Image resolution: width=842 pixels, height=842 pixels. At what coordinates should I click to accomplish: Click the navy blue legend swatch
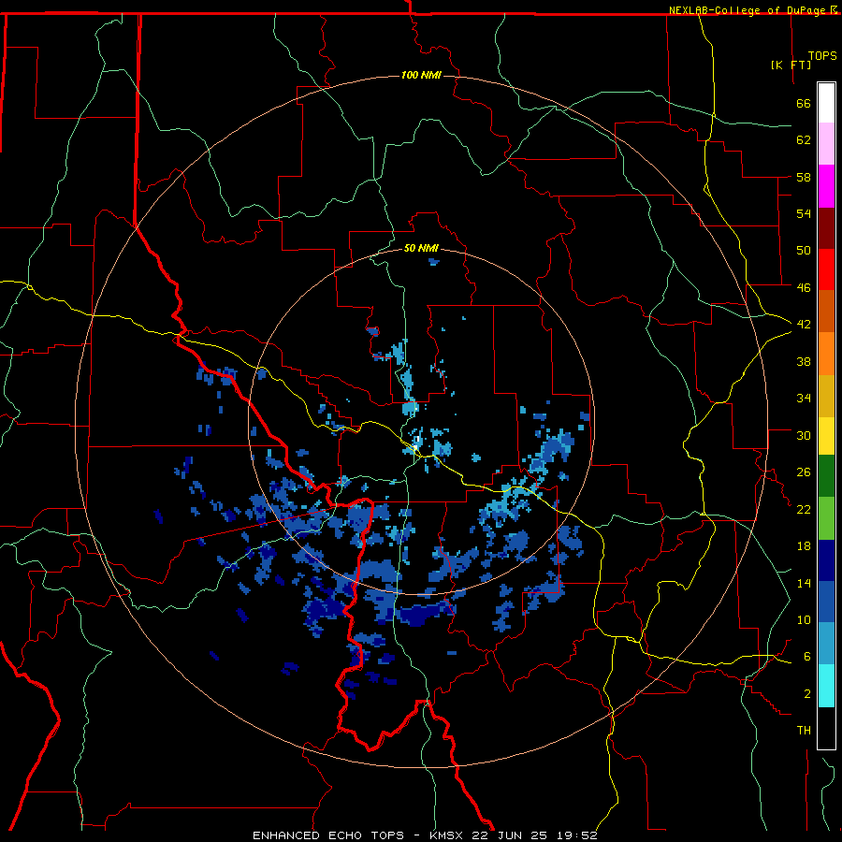coord(826,560)
